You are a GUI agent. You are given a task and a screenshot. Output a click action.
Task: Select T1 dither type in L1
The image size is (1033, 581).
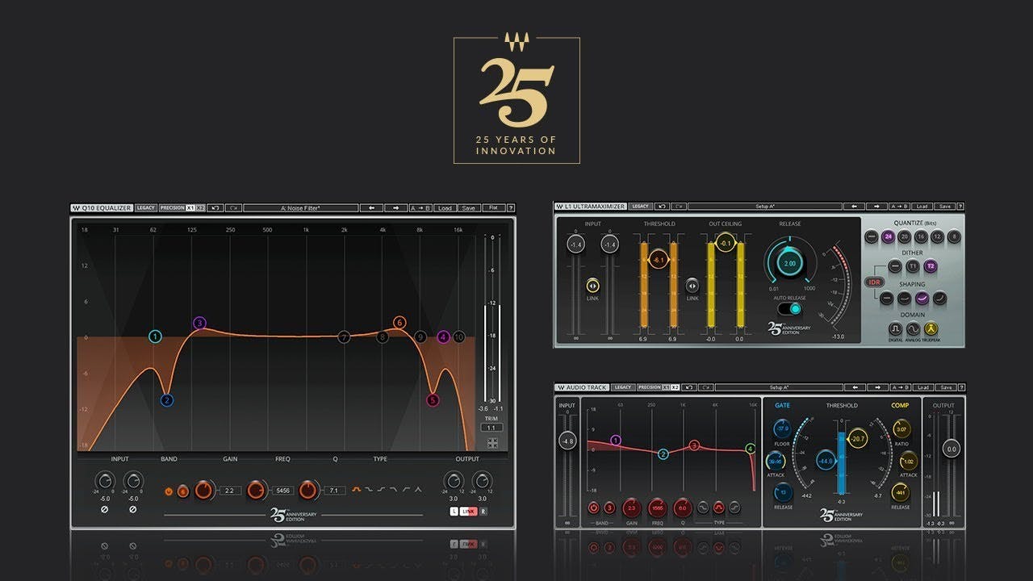click(x=913, y=266)
